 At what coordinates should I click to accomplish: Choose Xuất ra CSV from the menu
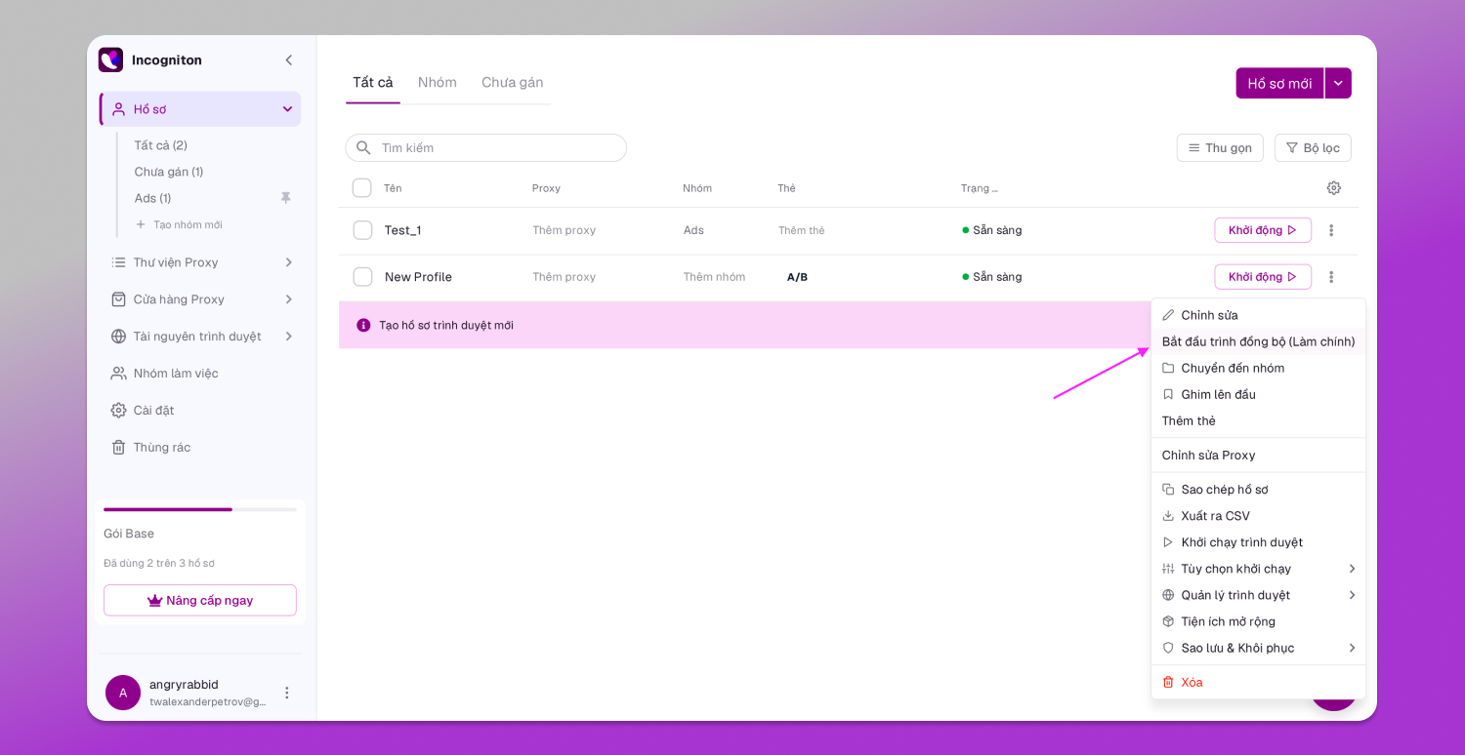1258,516
